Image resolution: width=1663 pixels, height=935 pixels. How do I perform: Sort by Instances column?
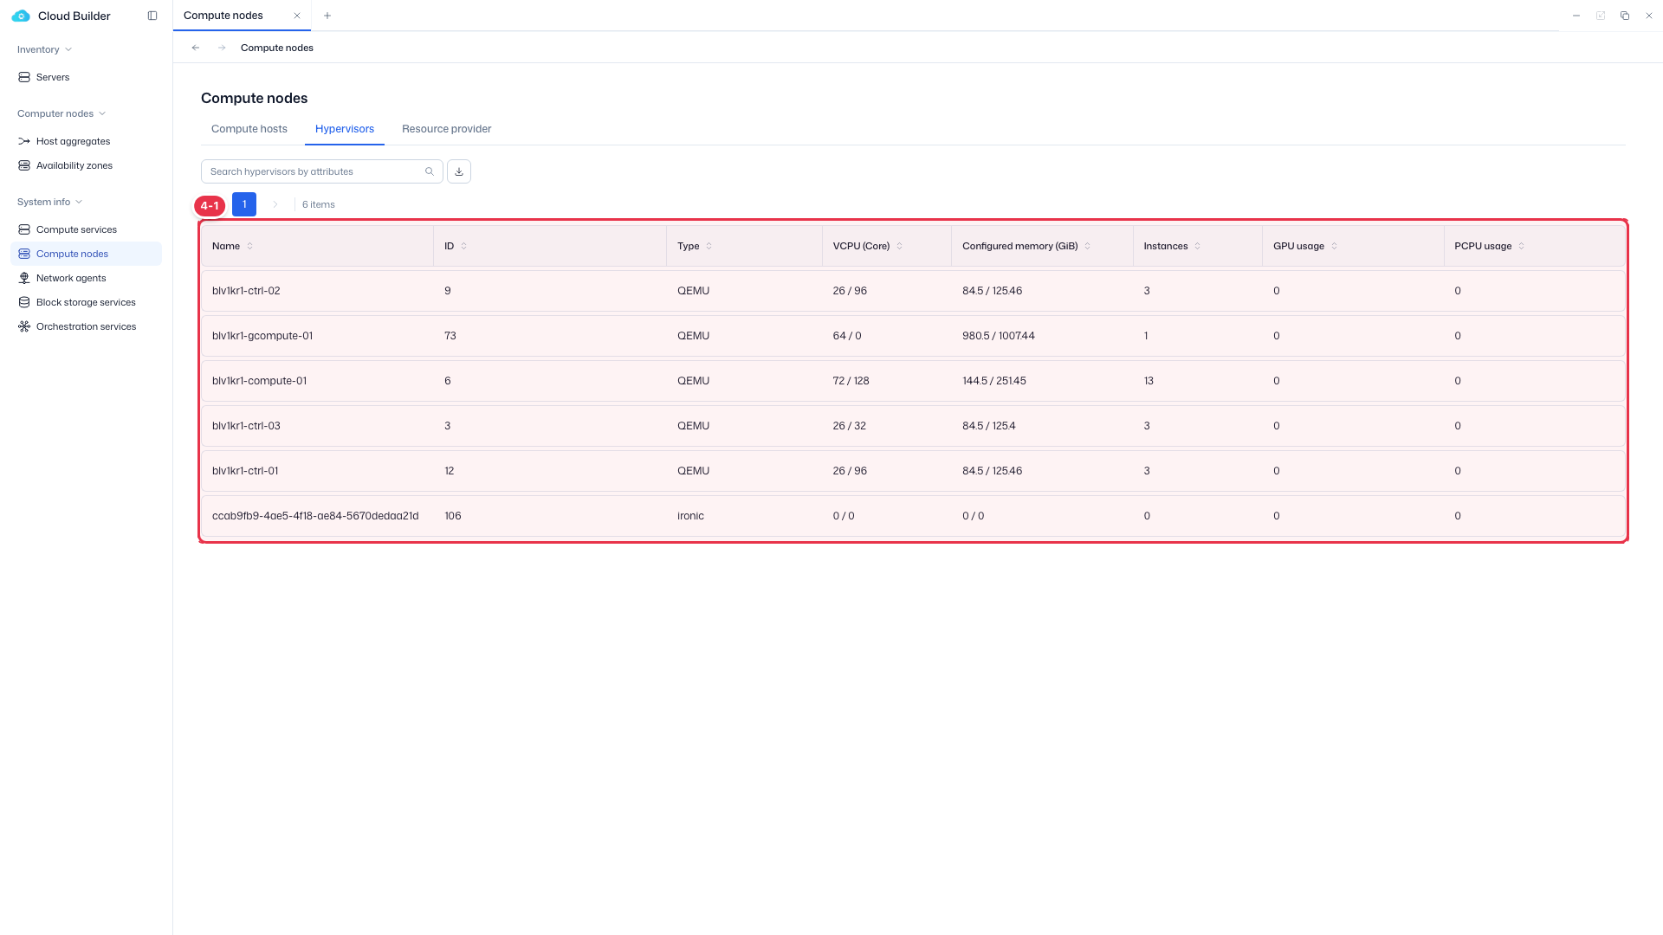point(1198,246)
